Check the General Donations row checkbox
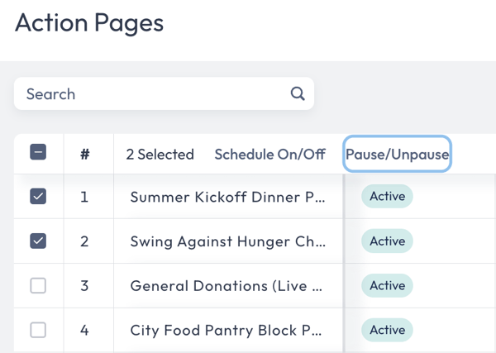496x353 pixels. coord(38,286)
